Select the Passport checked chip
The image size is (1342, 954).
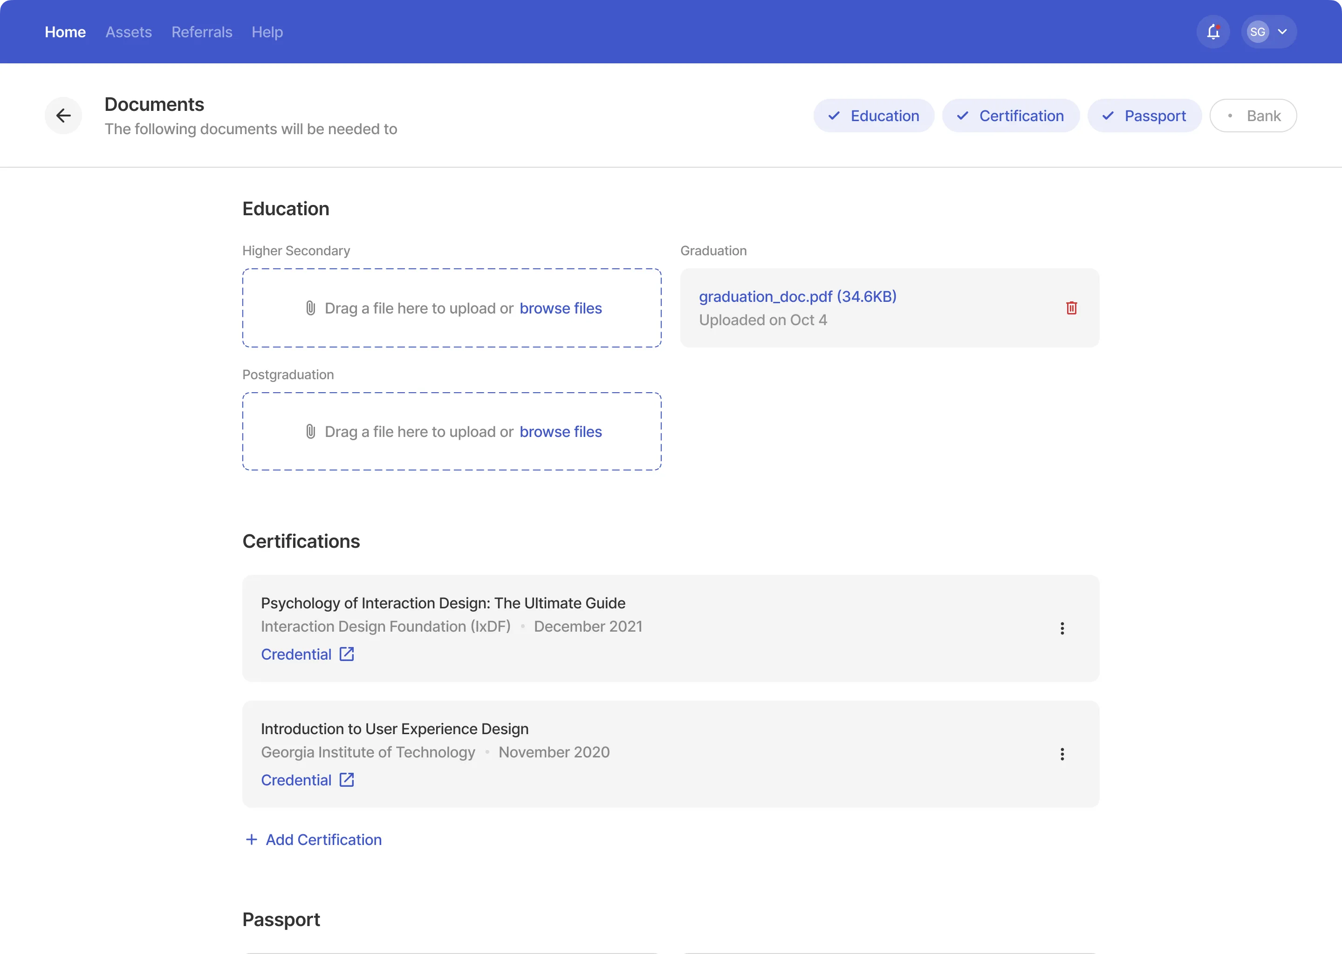point(1143,116)
